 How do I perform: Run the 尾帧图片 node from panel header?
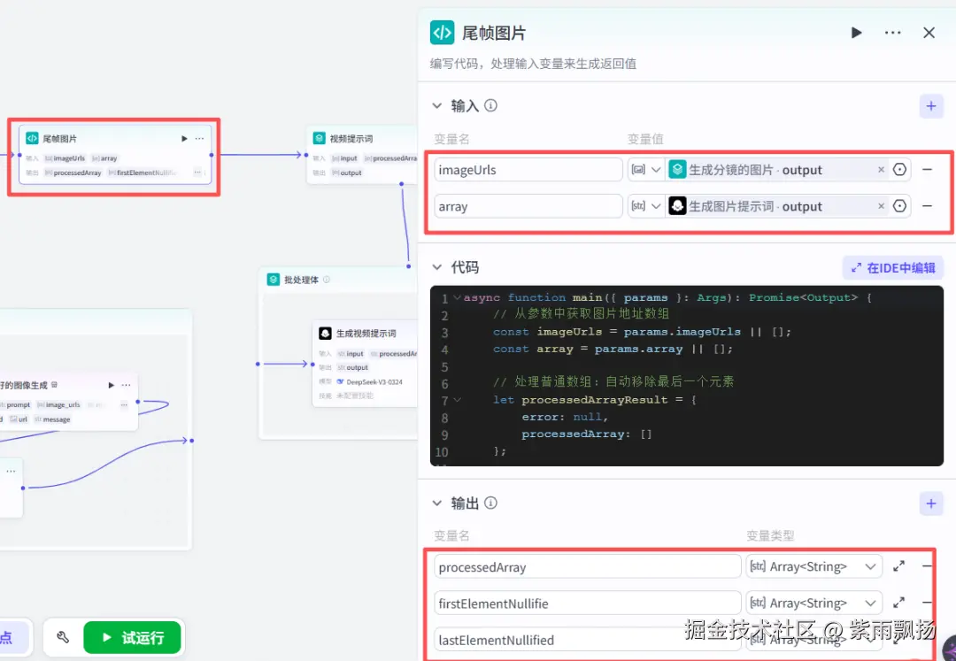pos(856,32)
